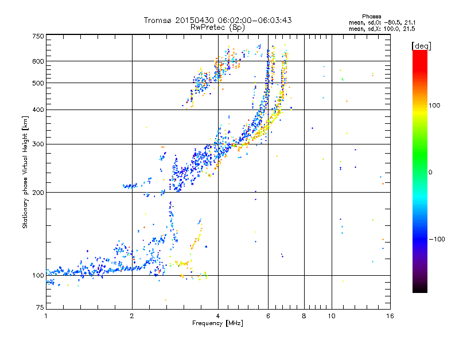Click the 'Frequency [MHz]' axis label
This screenshot has width=459, height=344.
point(217,323)
